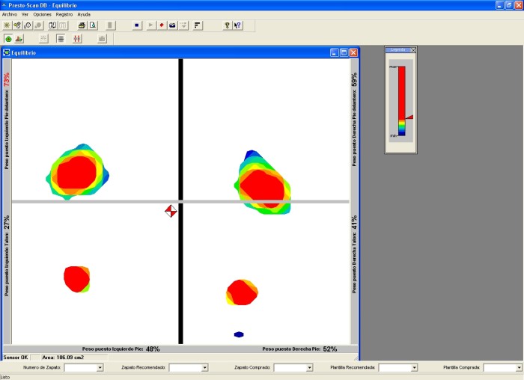Open the Registro menu
Viewport: 524px width, 380px height.
64,14
